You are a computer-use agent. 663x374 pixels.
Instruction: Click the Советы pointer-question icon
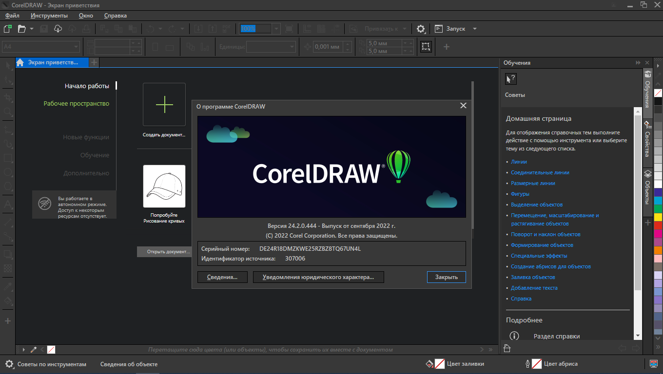tap(510, 79)
